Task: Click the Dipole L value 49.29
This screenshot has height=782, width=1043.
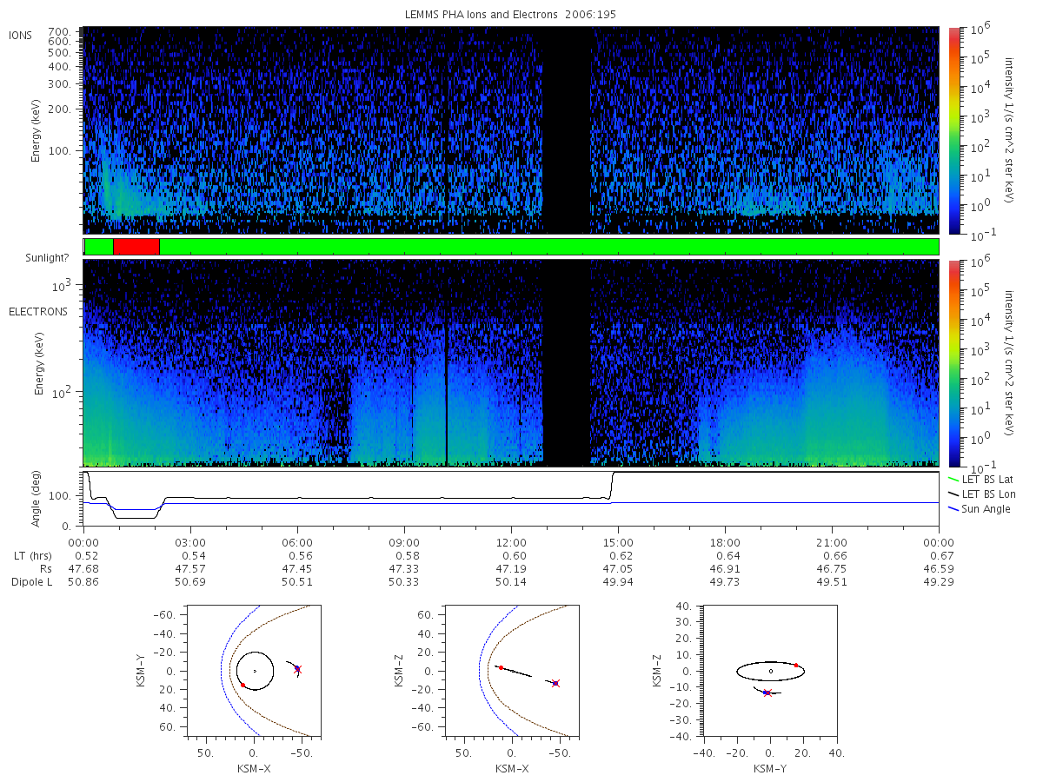Action: point(939,582)
